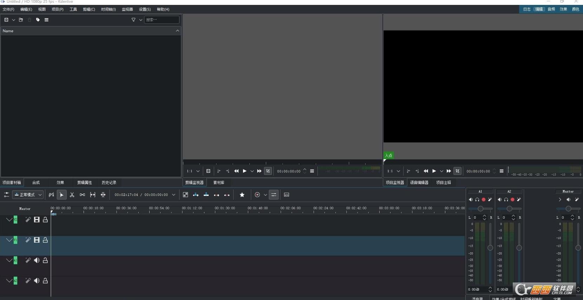Toggle the mixer button in timeline toolbar
583x300 pixels.
coord(274,195)
